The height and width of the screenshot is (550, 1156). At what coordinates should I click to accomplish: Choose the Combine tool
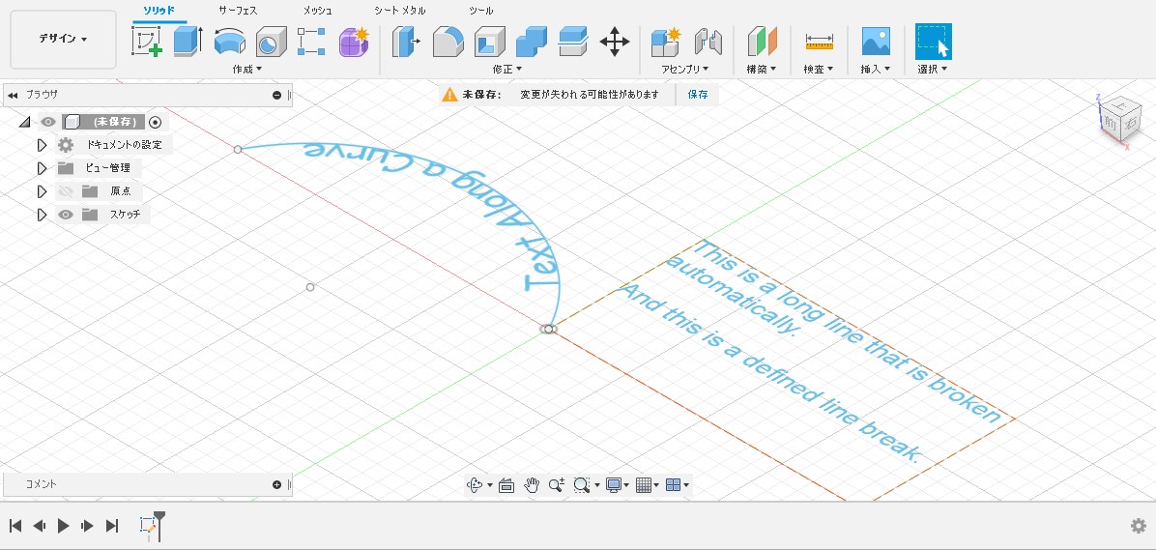[x=531, y=42]
